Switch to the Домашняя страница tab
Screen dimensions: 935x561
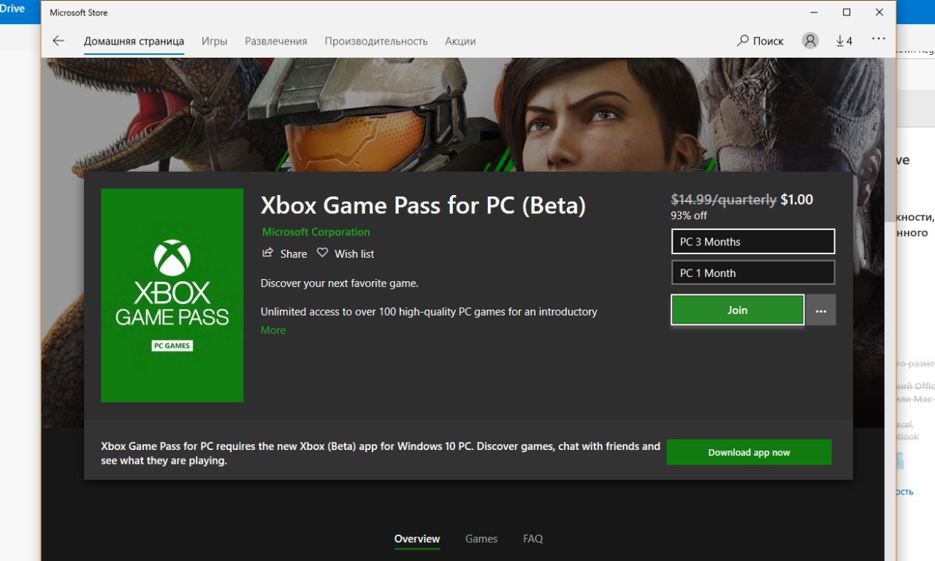click(x=134, y=41)
